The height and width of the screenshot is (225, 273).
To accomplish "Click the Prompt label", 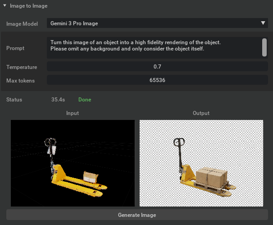I will [x=15, y=48].
